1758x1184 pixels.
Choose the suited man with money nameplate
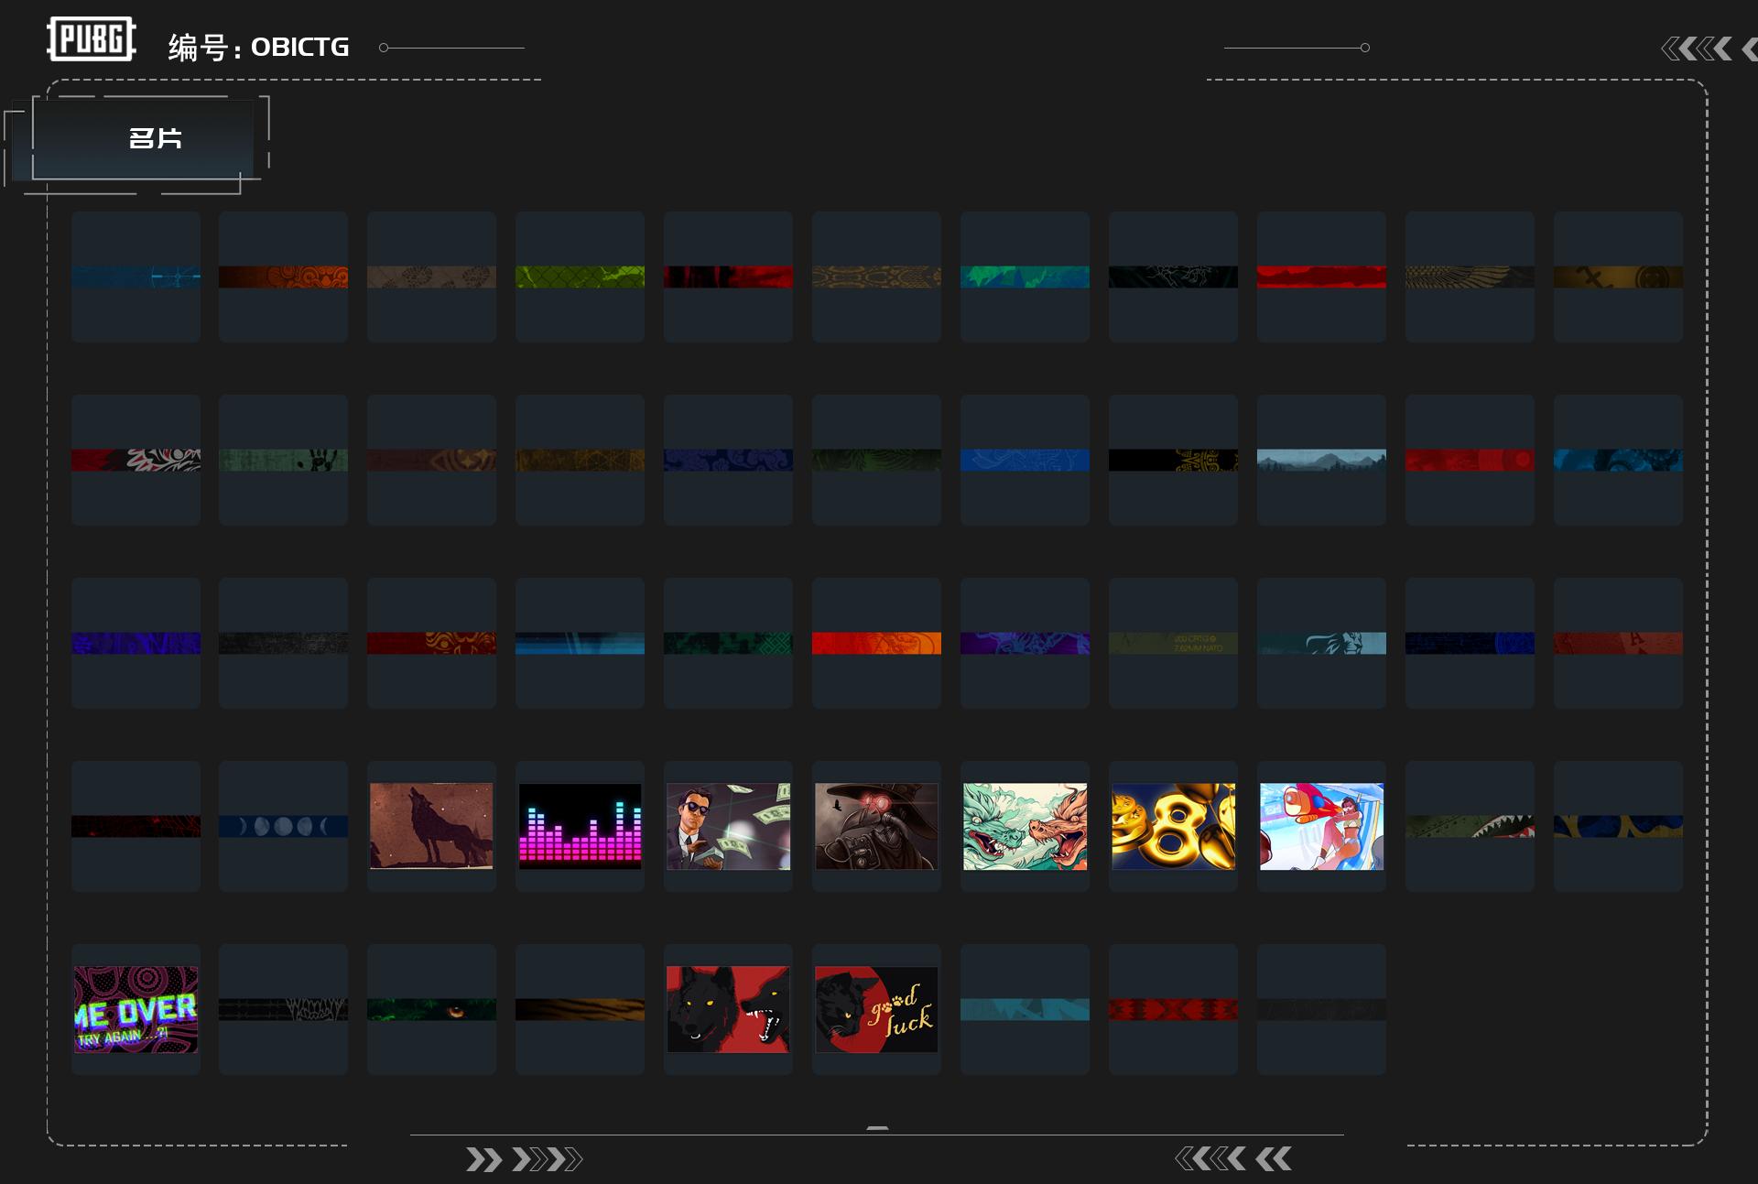(728, 826)
